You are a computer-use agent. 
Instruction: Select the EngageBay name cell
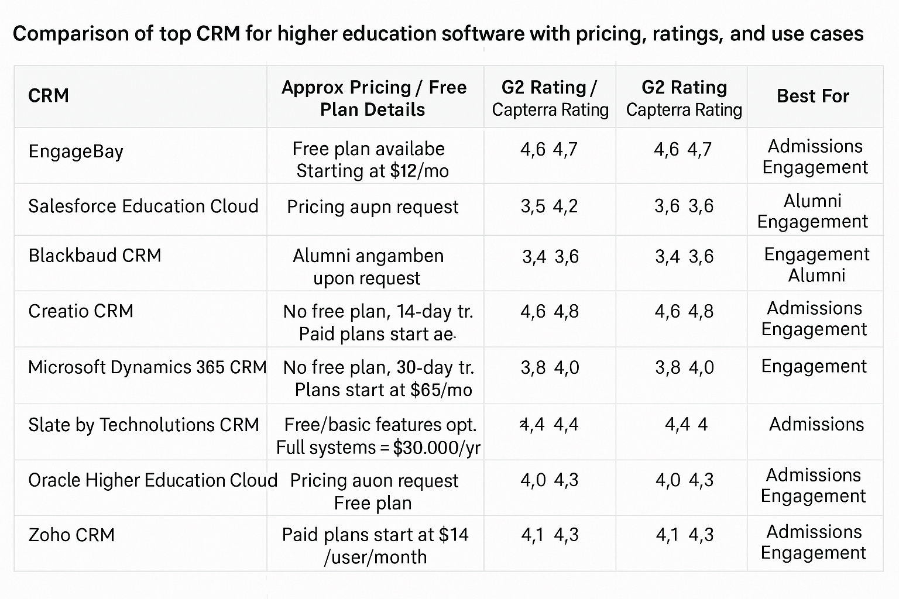[76, 152]
